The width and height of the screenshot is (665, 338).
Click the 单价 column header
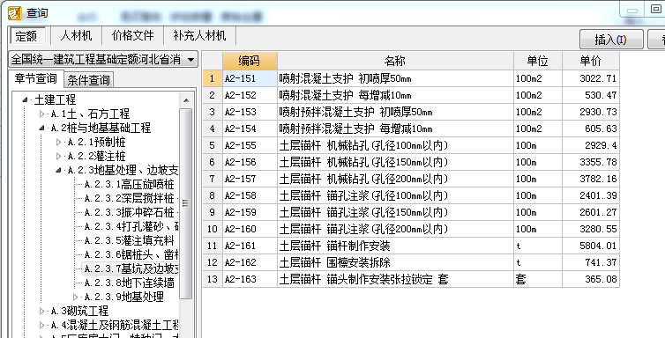coord(590,61)
